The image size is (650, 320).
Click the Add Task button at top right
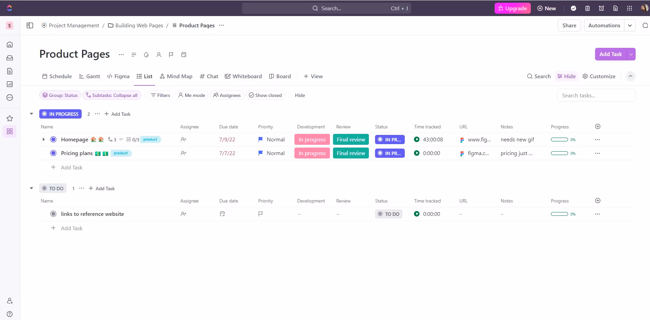(611, 54)
